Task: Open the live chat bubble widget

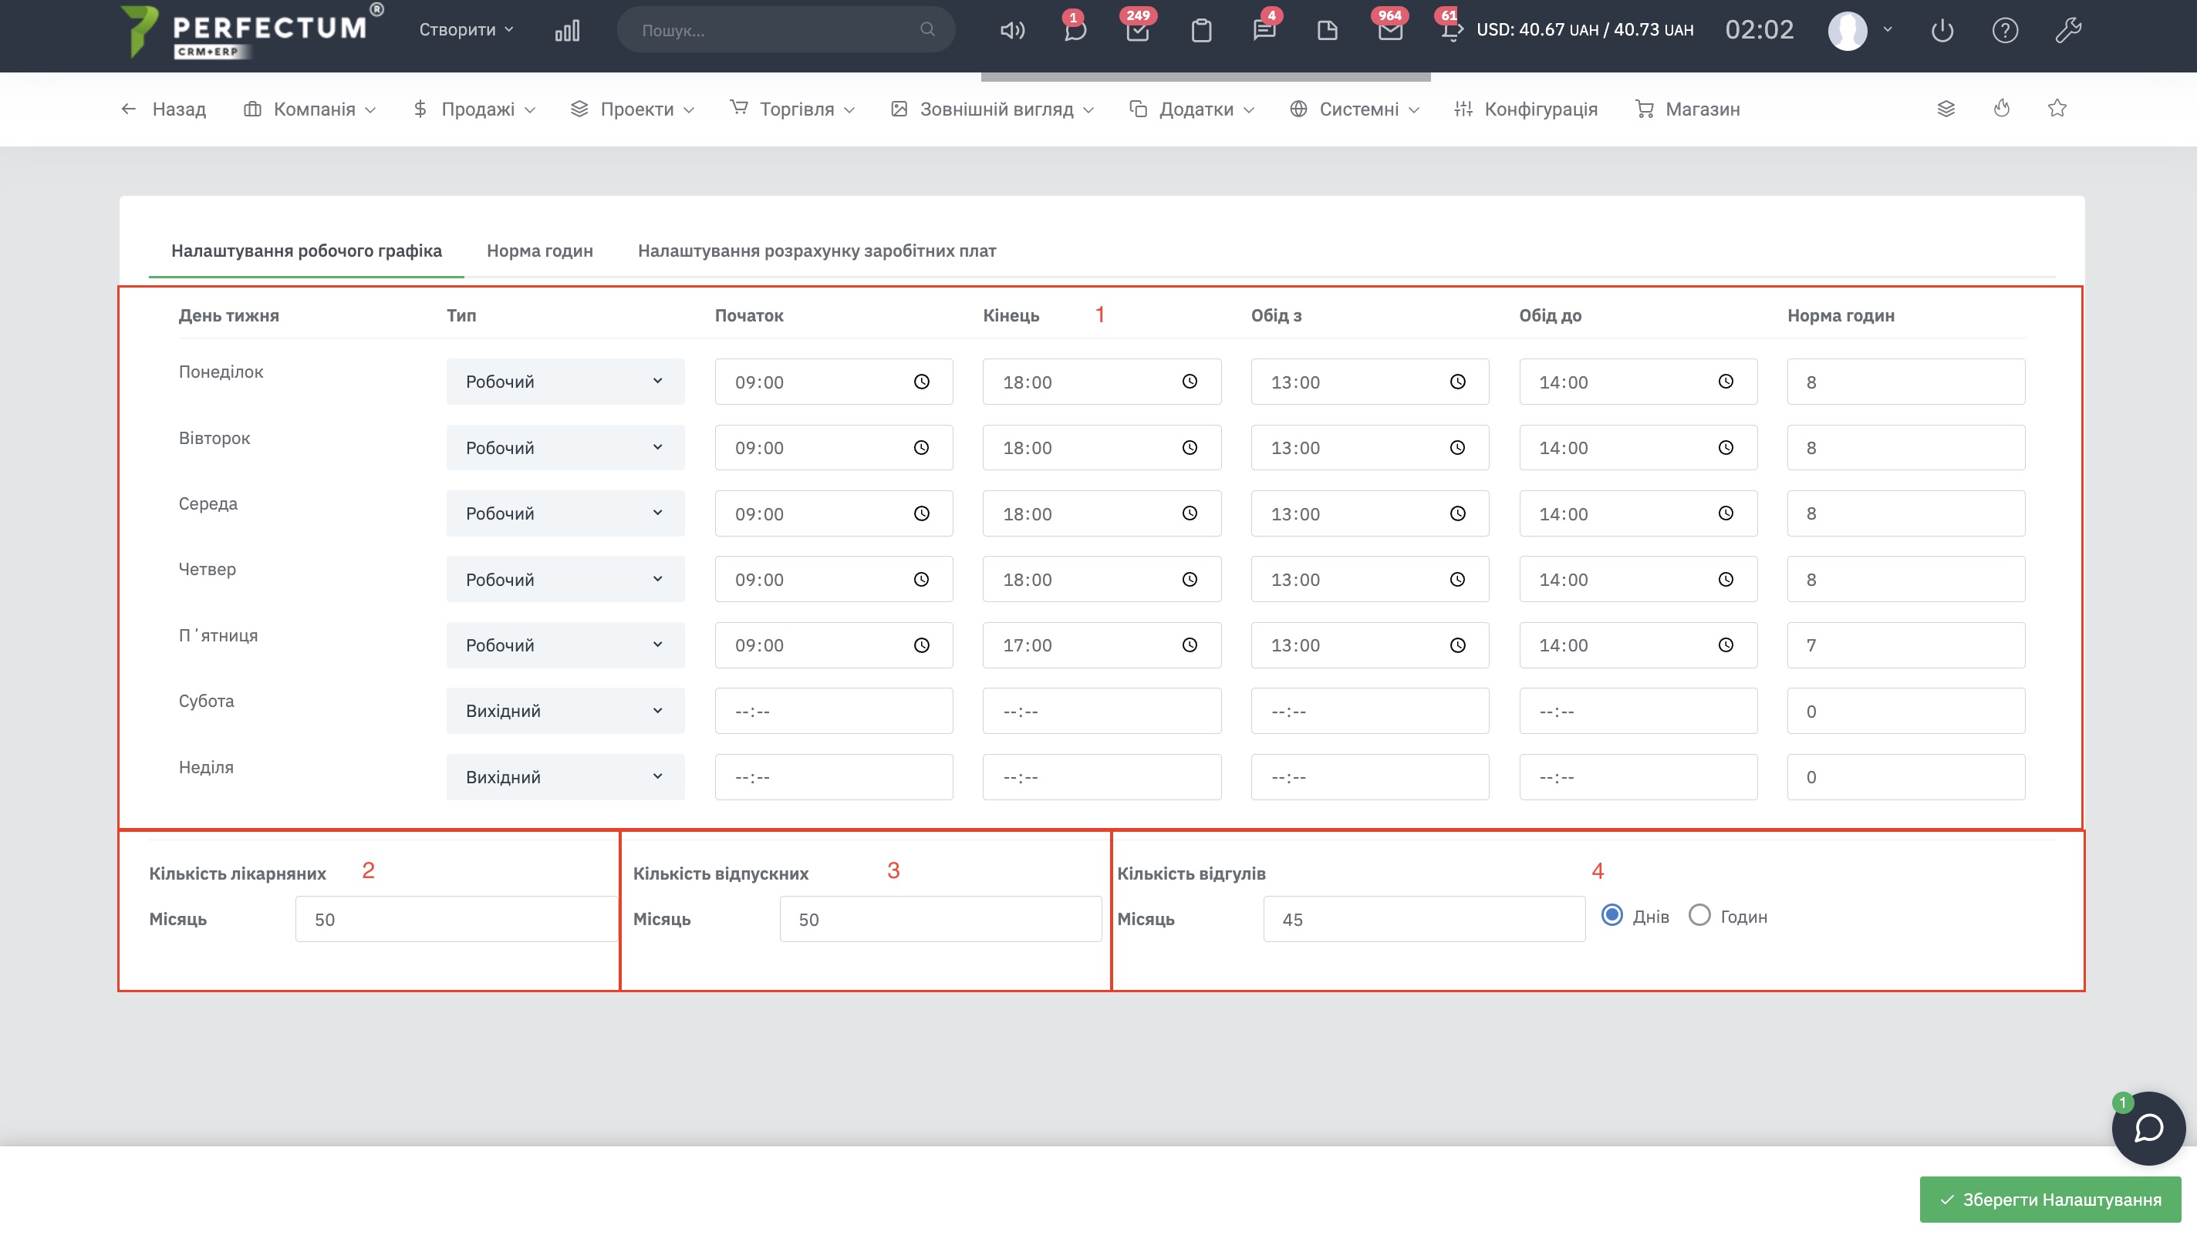Action: [2148, 1128]
